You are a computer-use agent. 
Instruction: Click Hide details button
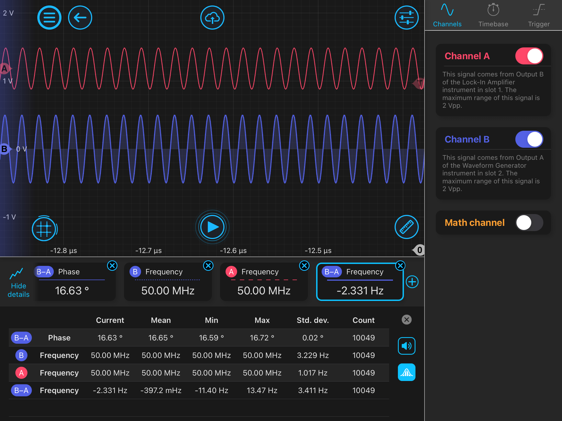(18, 282)
